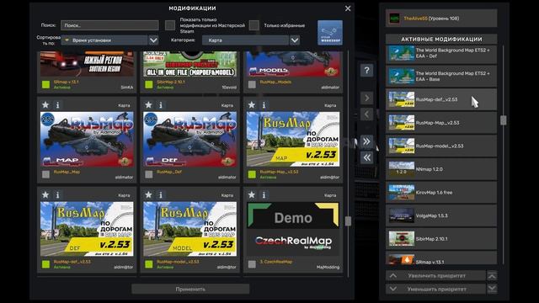
Task: Open info icon on CzechRealMap card
Action: (x=264, y=194)
